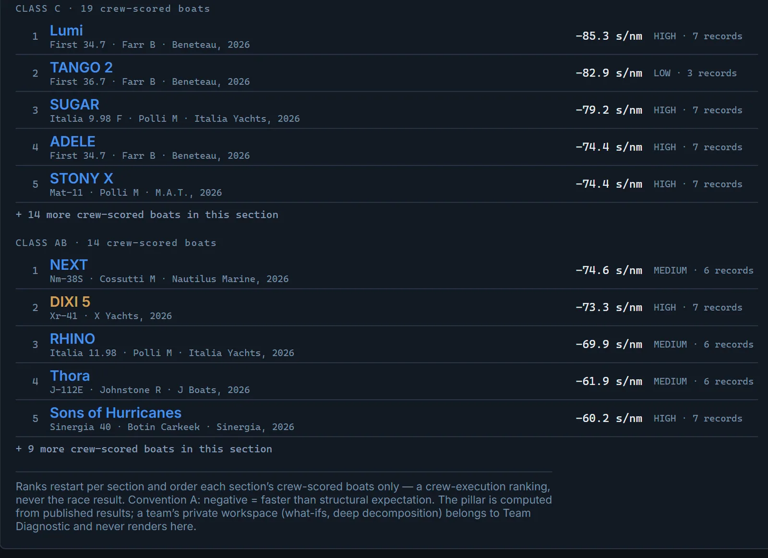Viewport: 768px width, 558px height.
Task: Click 'MEDIUM · 6 records' on RHINO row
Action: (x=704, y=344)
